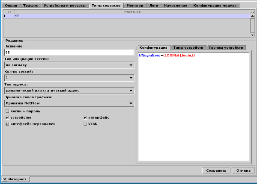Uncheck интерфейс персонален option
Image resolution: width=257 pixels, height=185 pixels.
(7, 123)
